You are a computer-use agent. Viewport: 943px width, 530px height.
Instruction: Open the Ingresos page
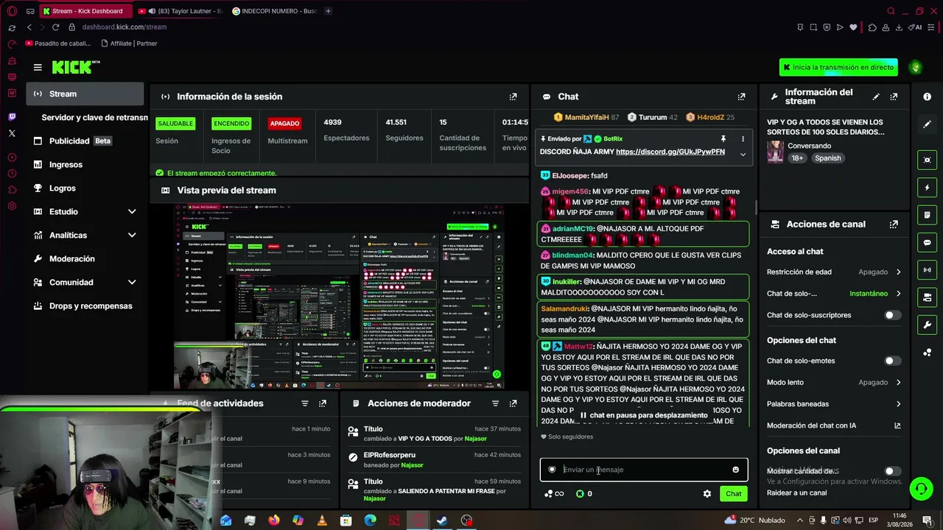85,164
